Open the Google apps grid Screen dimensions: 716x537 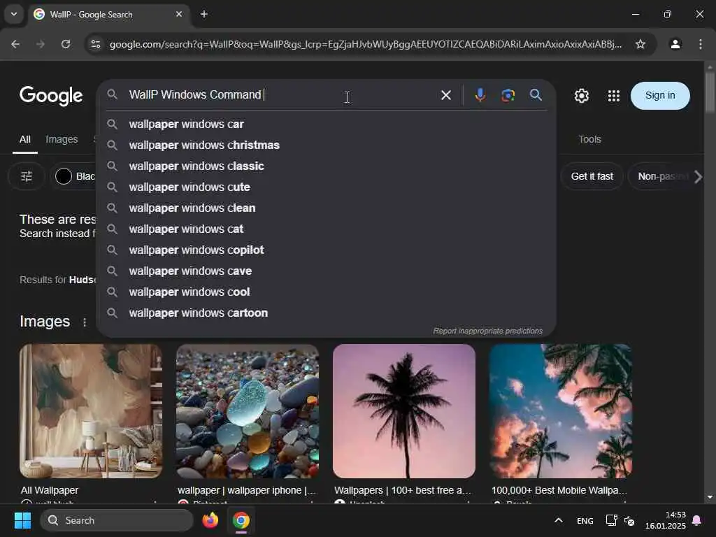[614, 95]
